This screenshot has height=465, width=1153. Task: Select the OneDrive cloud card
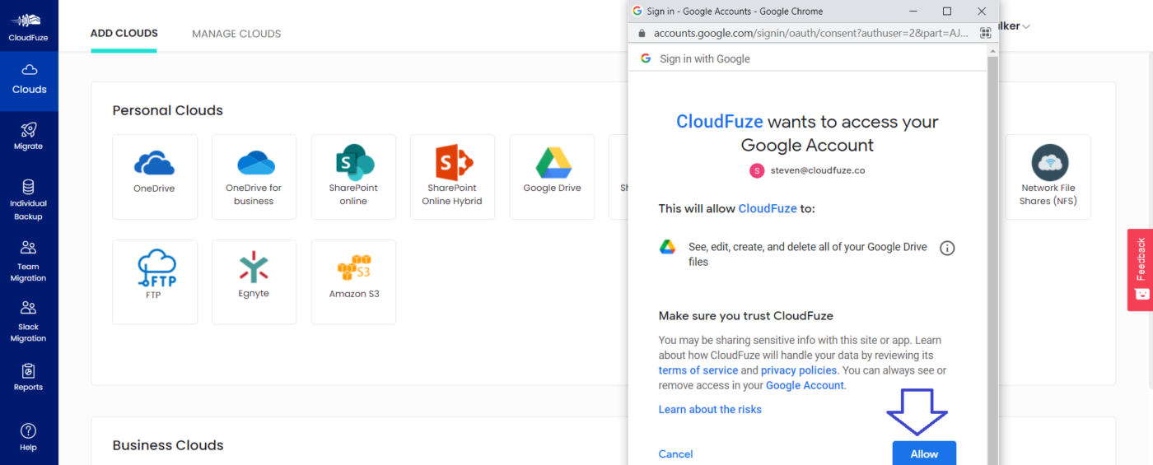[x=155, y=177]
